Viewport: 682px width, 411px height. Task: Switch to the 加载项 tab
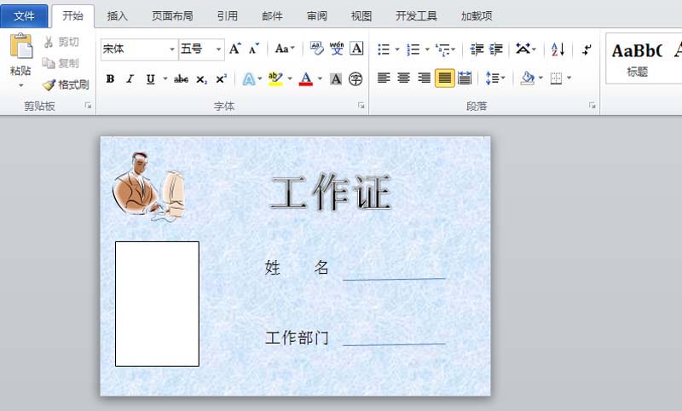477,16
